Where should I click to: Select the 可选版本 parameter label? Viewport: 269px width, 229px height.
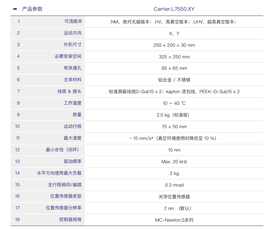click(73, 21)
